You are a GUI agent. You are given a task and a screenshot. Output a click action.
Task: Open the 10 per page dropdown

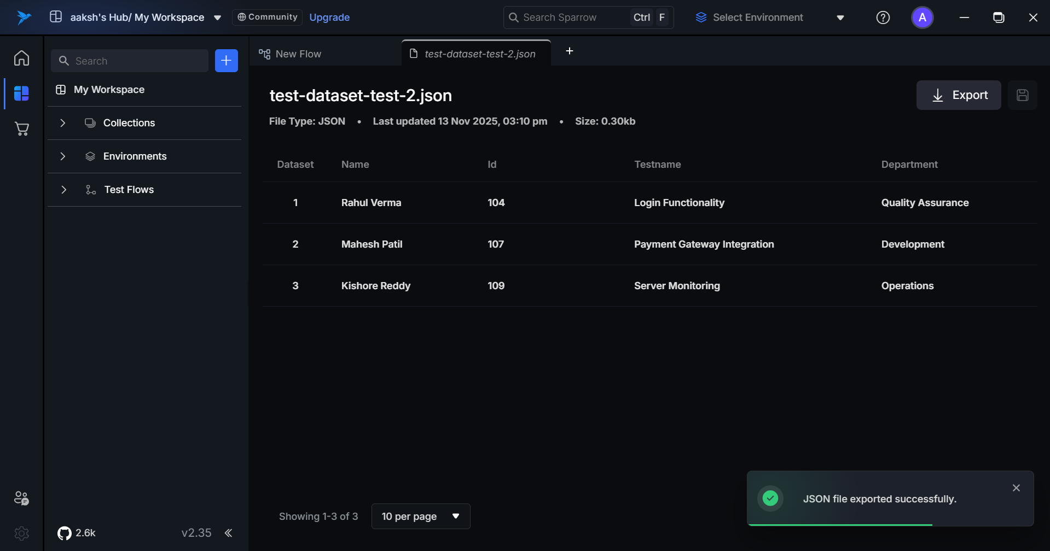(420, 517)
